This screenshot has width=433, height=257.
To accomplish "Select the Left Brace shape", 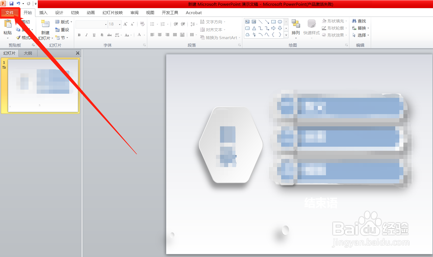I will 274,35.
